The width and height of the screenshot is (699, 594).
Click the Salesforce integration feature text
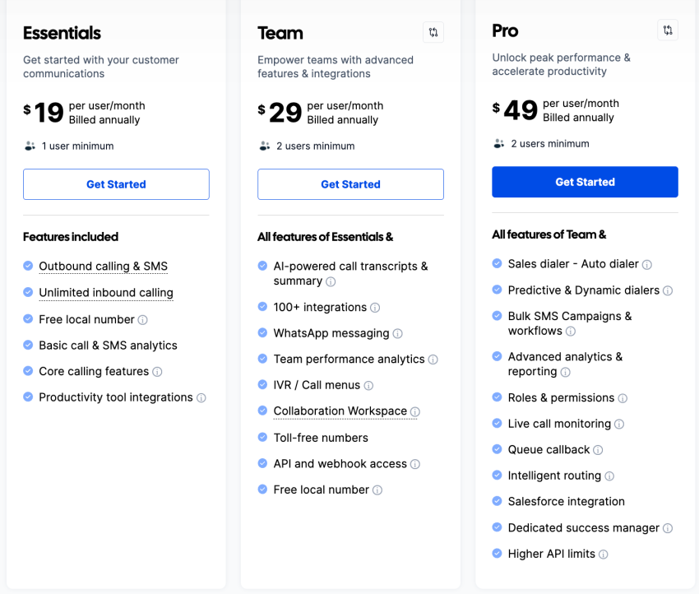click(x=566, y=502)
